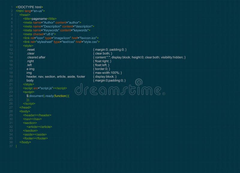The height and width of the screenshot is (173, 240).
Task: Click the "{ max-width:100%; }" declaration
Action: coord(107,73)
